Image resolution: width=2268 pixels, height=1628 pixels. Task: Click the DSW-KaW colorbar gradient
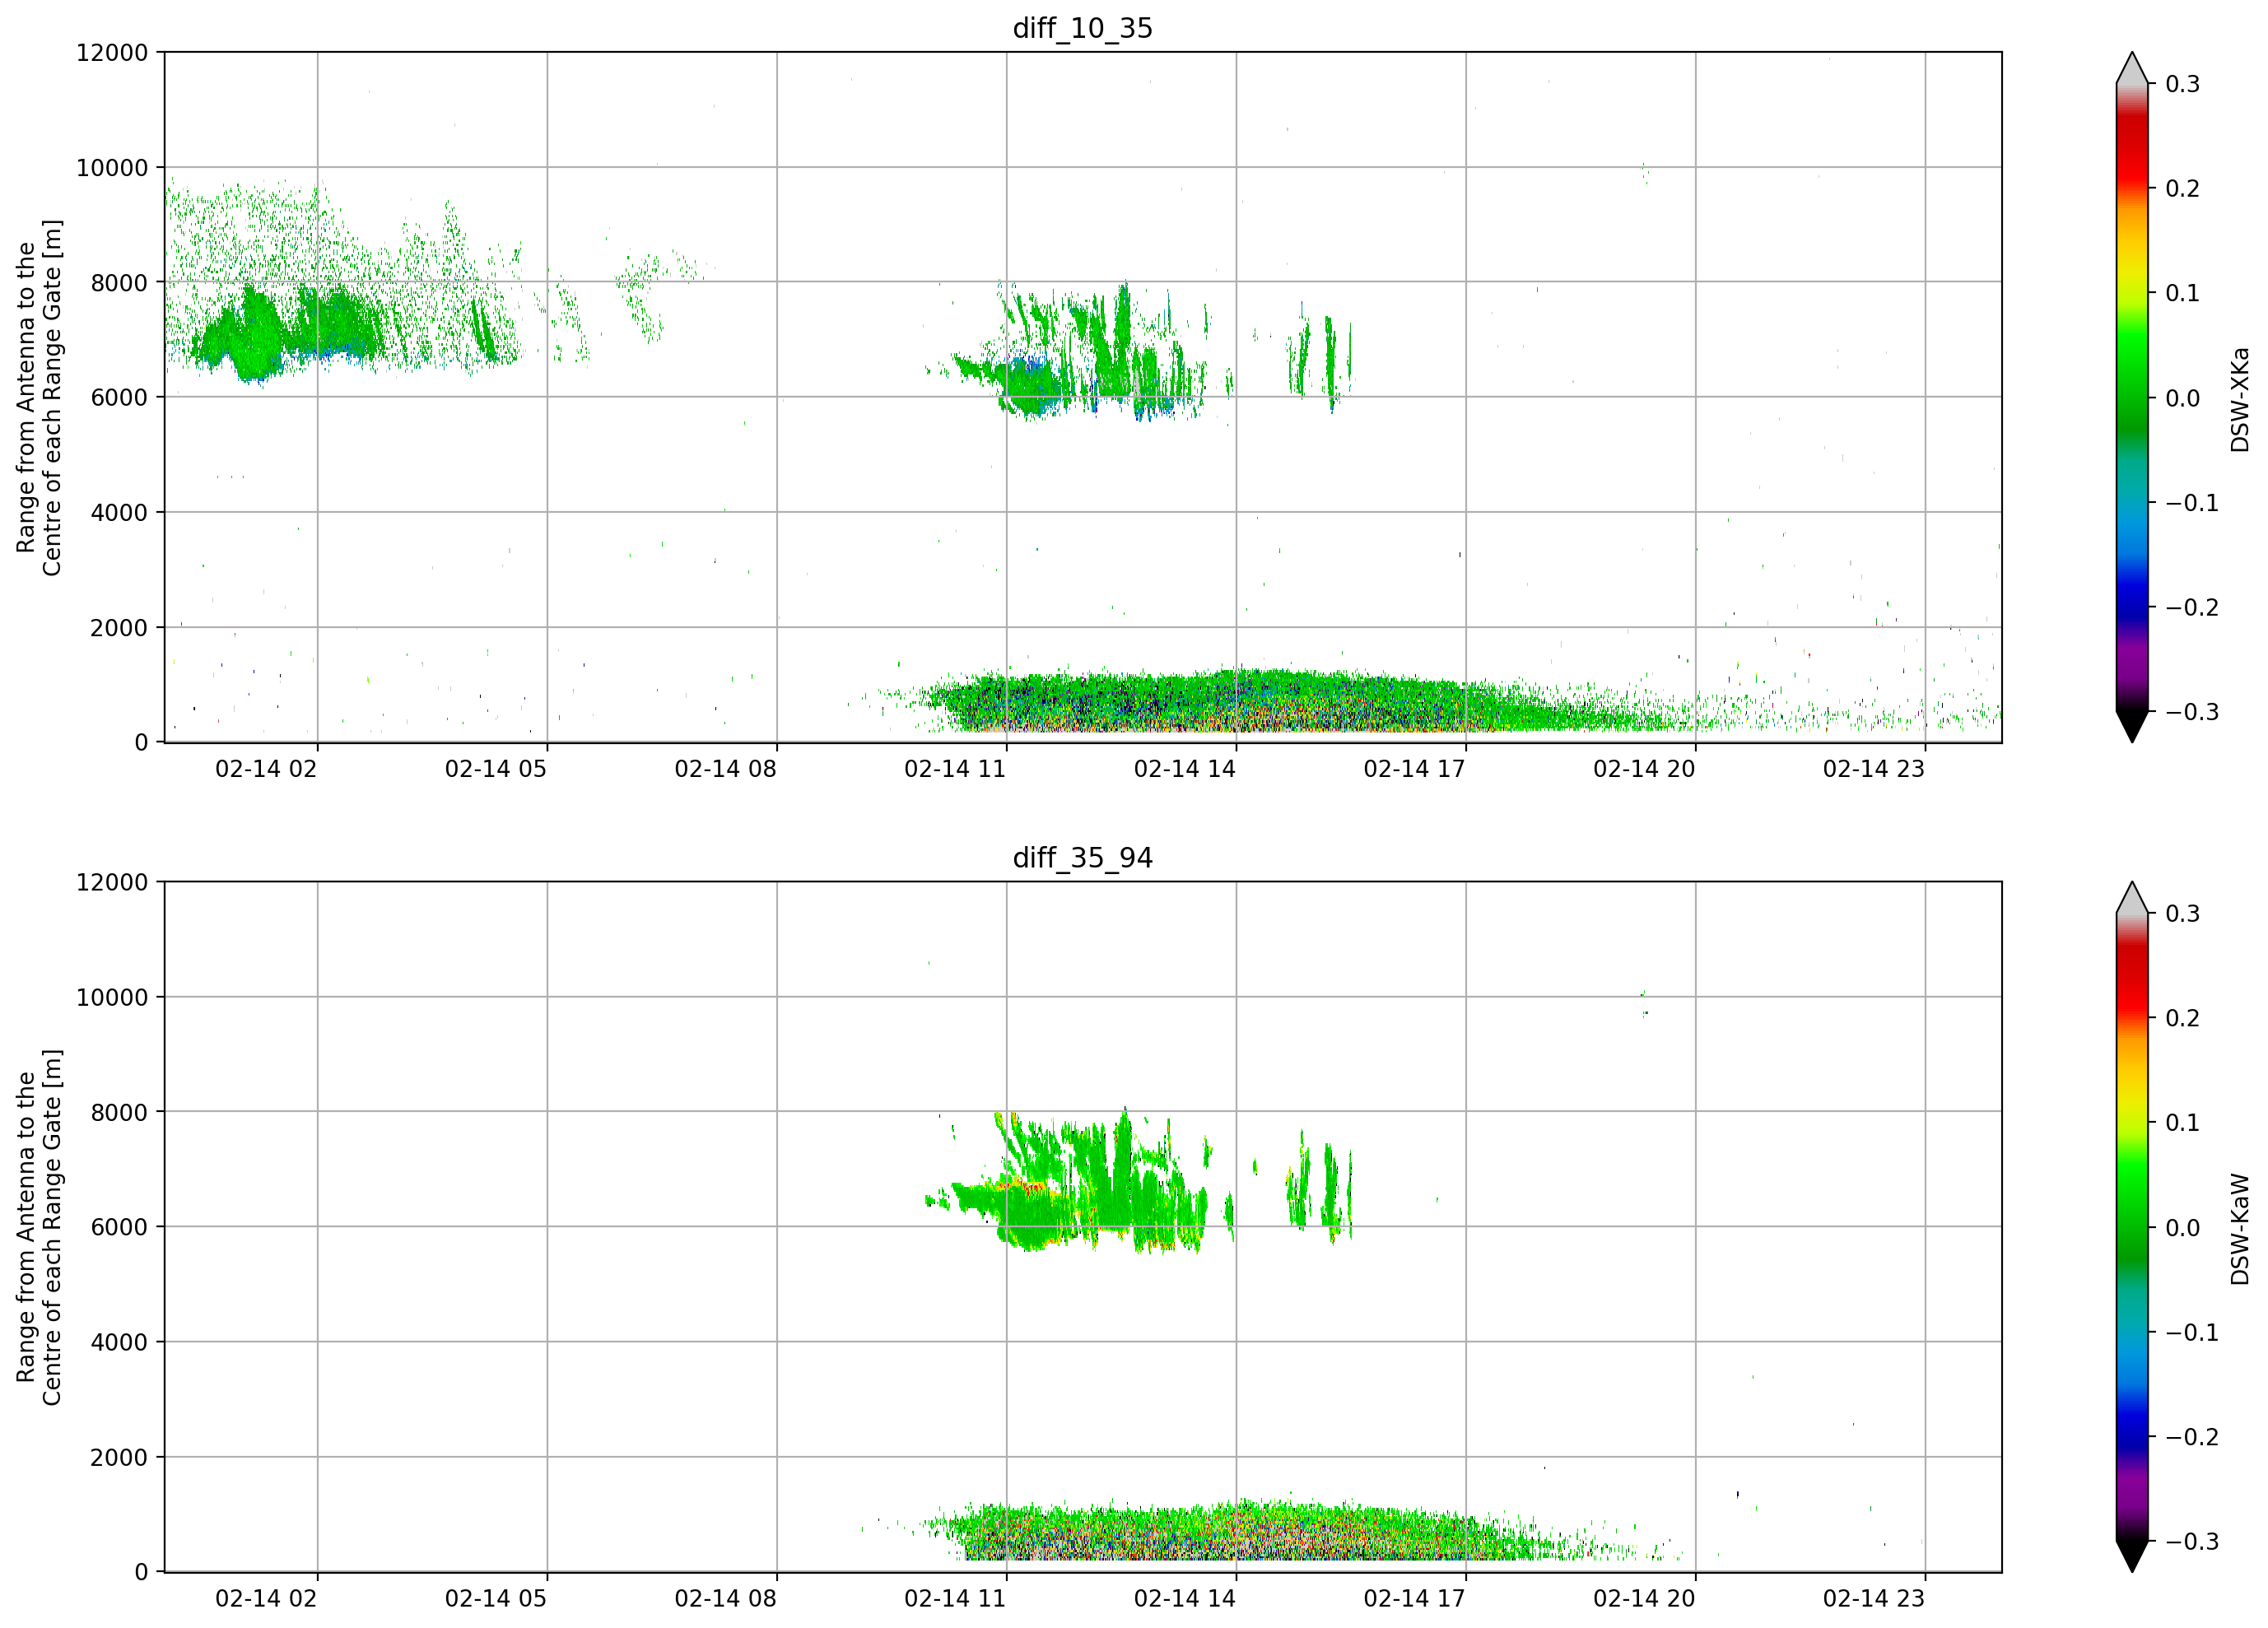2132,1227
